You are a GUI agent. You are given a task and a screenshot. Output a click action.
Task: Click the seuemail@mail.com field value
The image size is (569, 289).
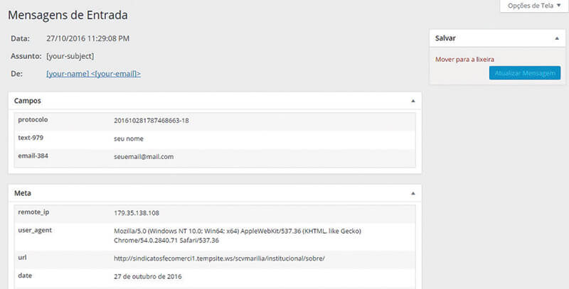click(x=144, y=156)
